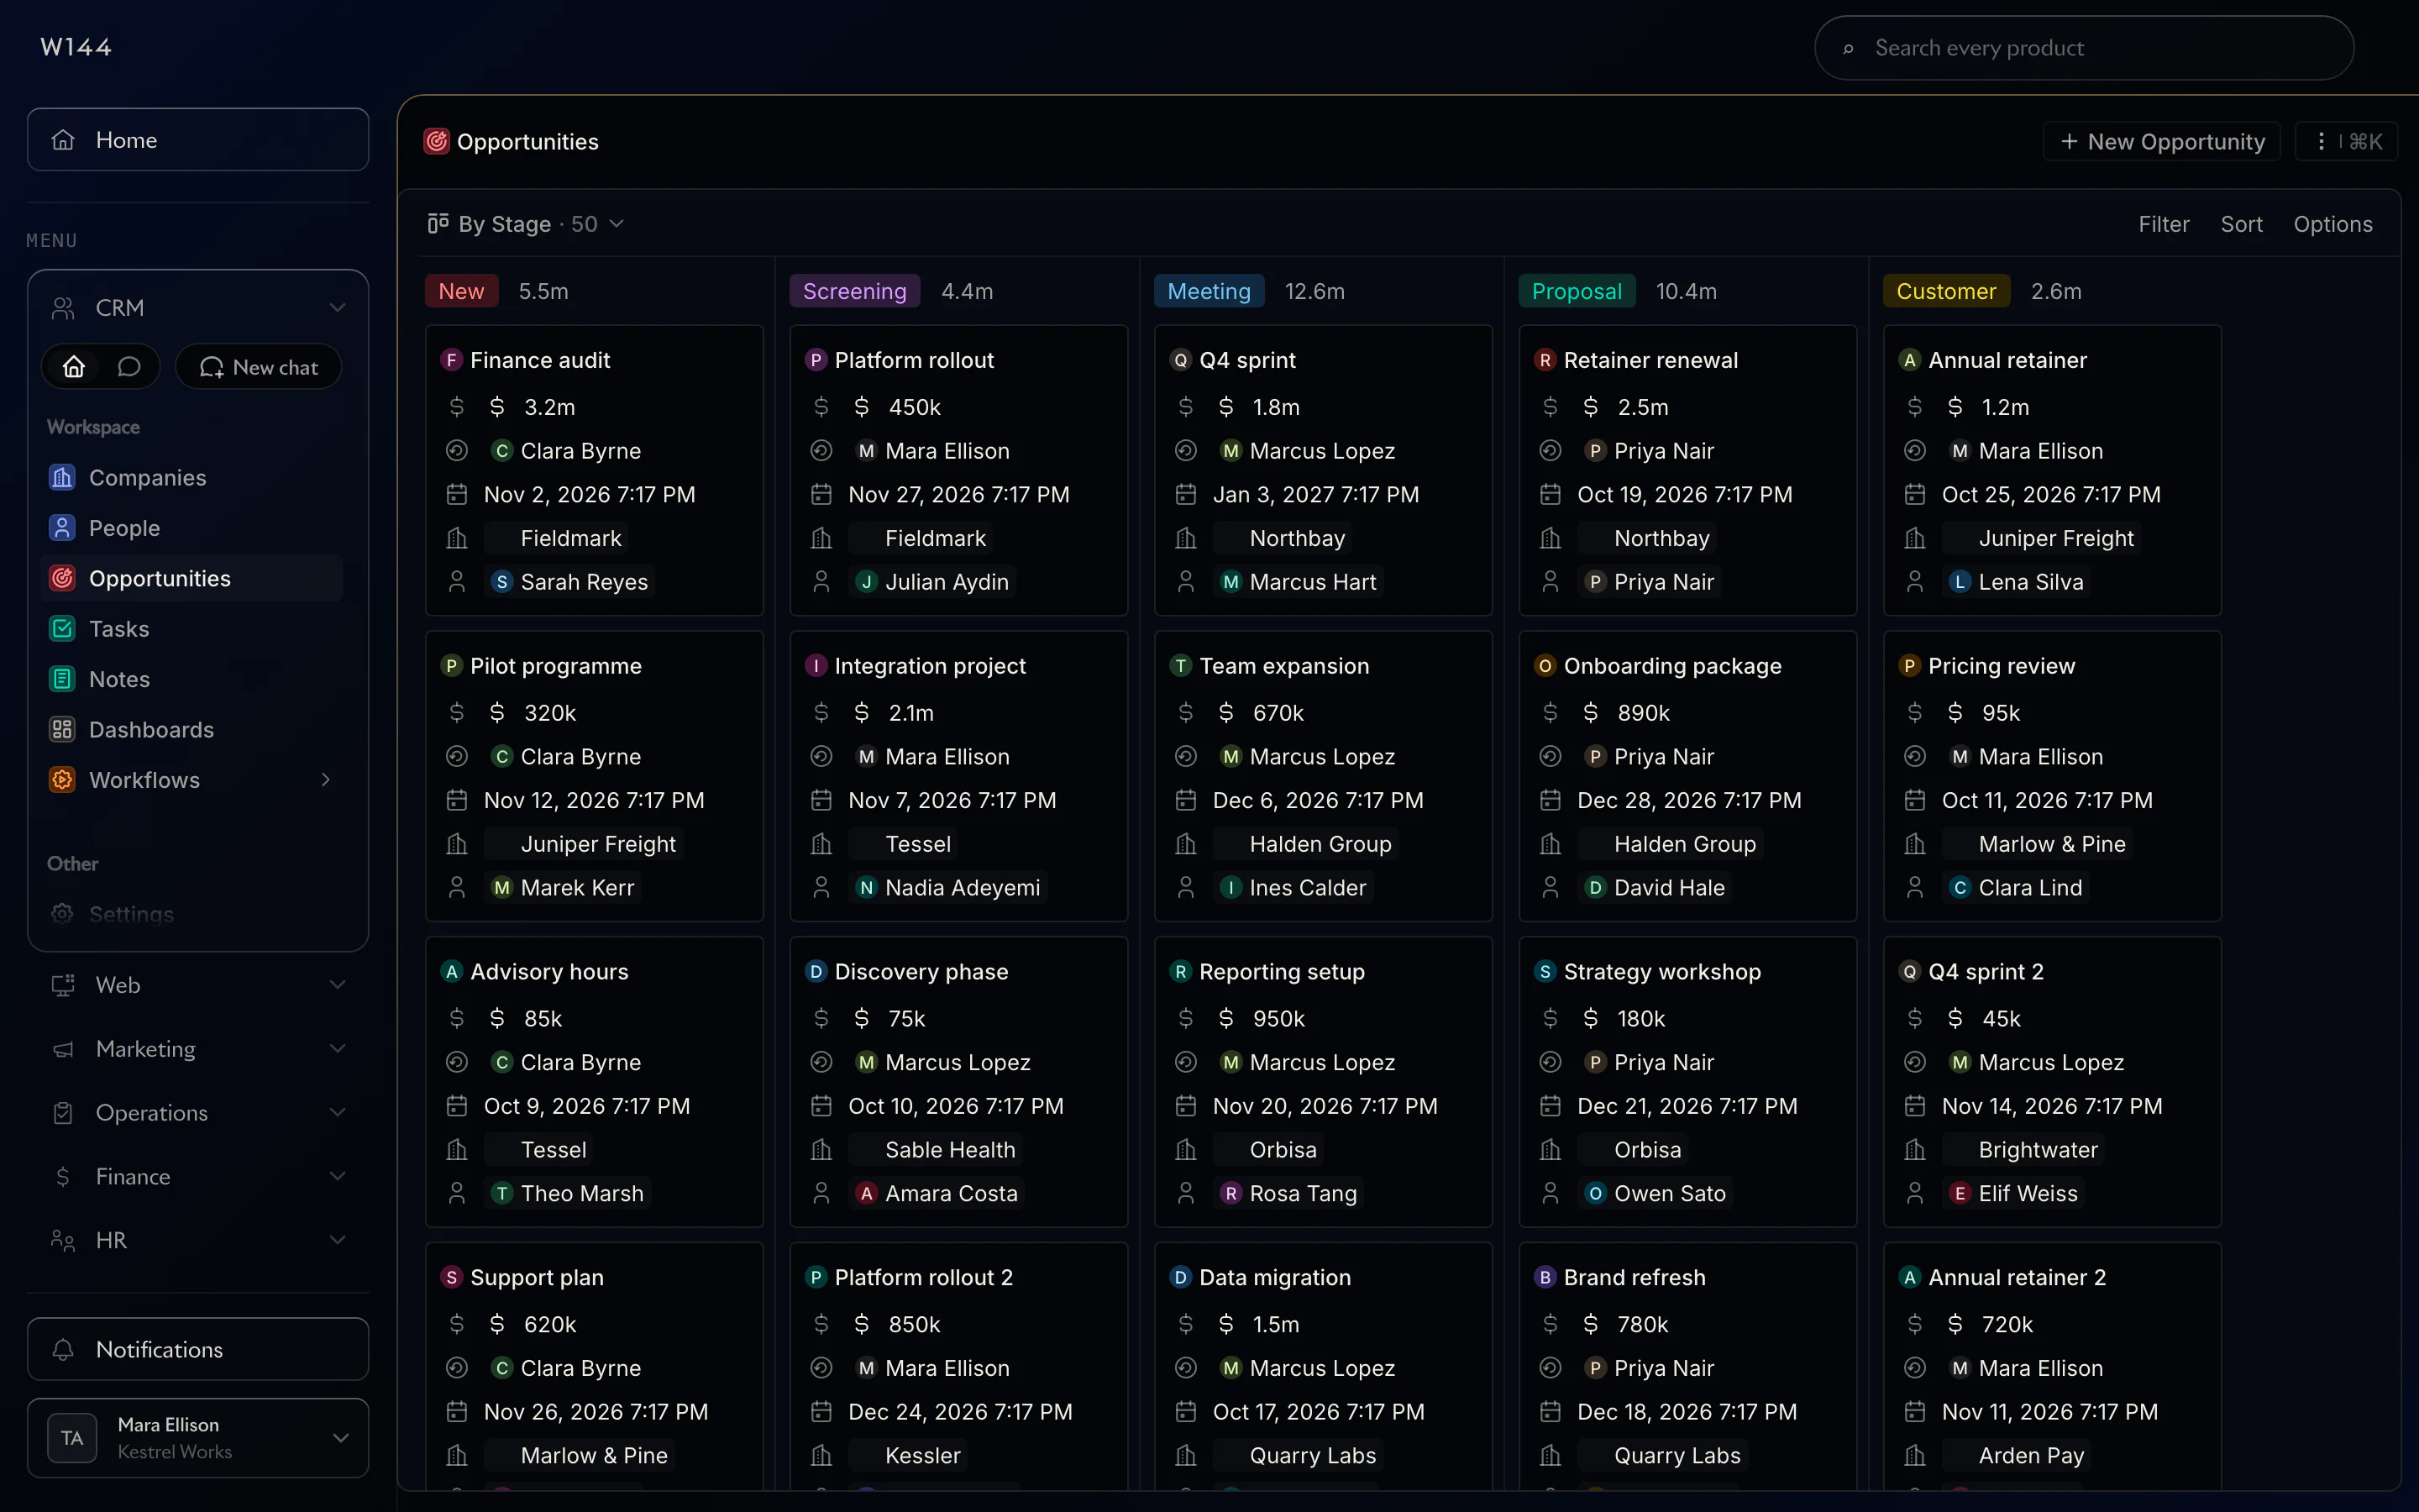Open the By Stage view dropdown

point(526,224)
